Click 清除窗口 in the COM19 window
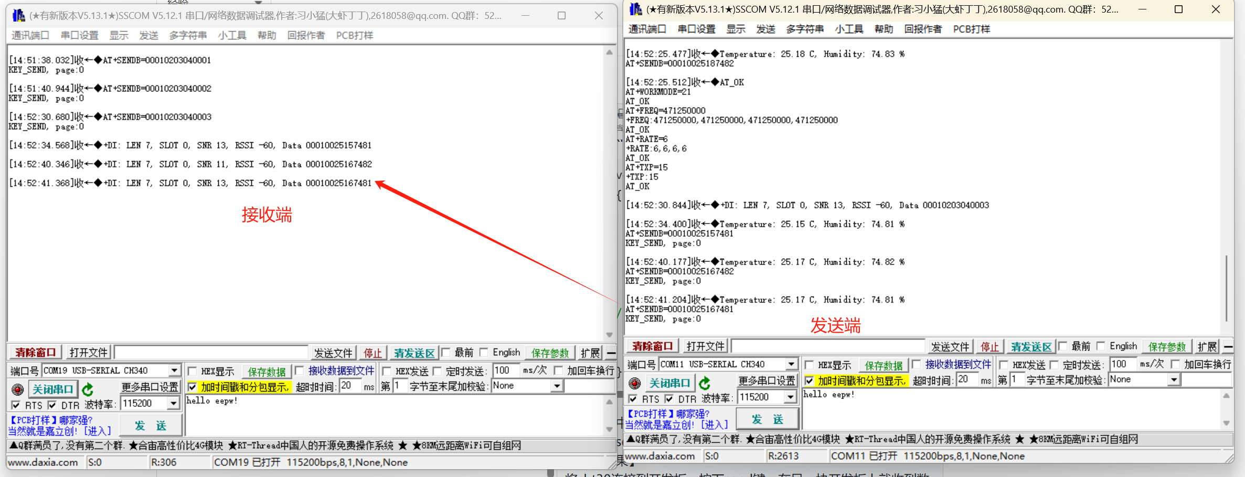This screenshot has width=1245, height=477. click(x=35, y=352)
